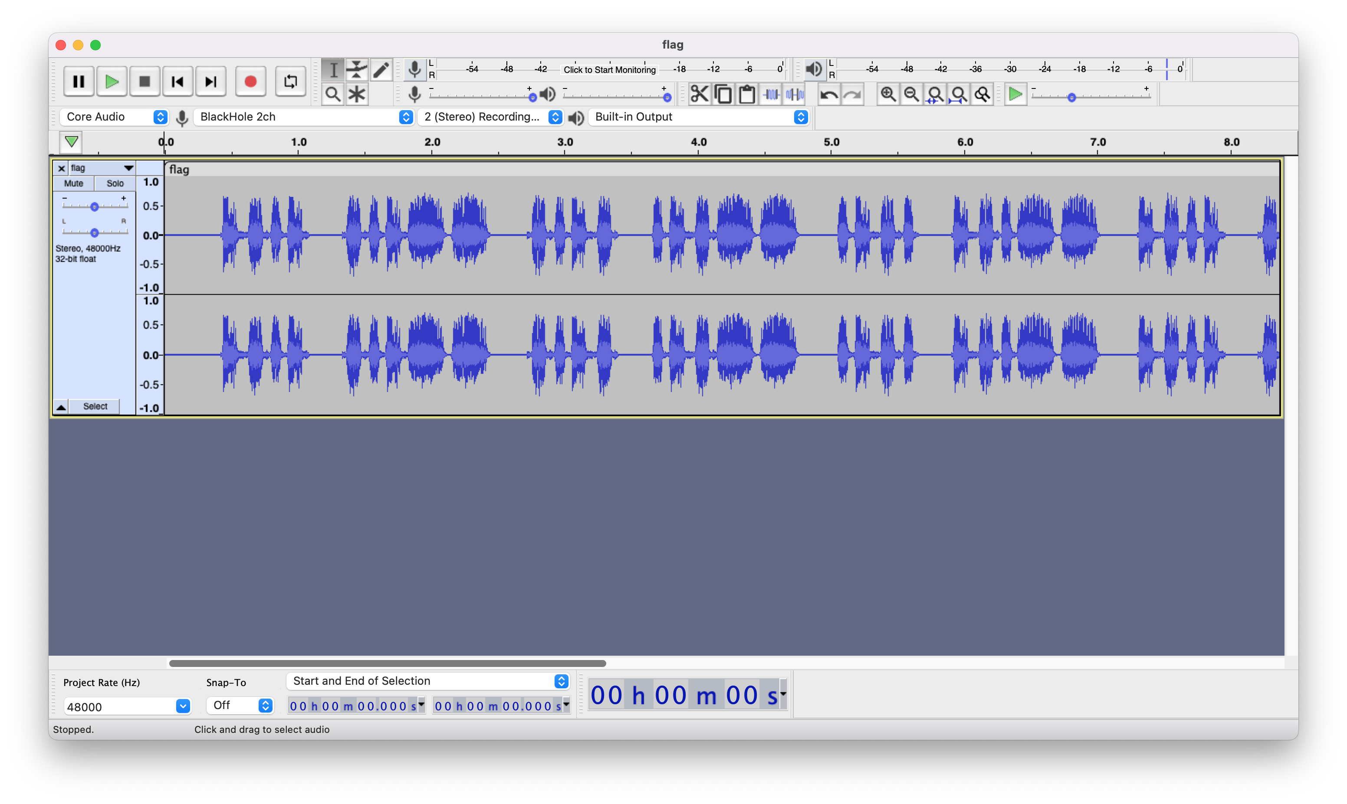1347x804 pixels.
Task: Select the Selection (I-beam) tool
Action: (x=333, y=70)
